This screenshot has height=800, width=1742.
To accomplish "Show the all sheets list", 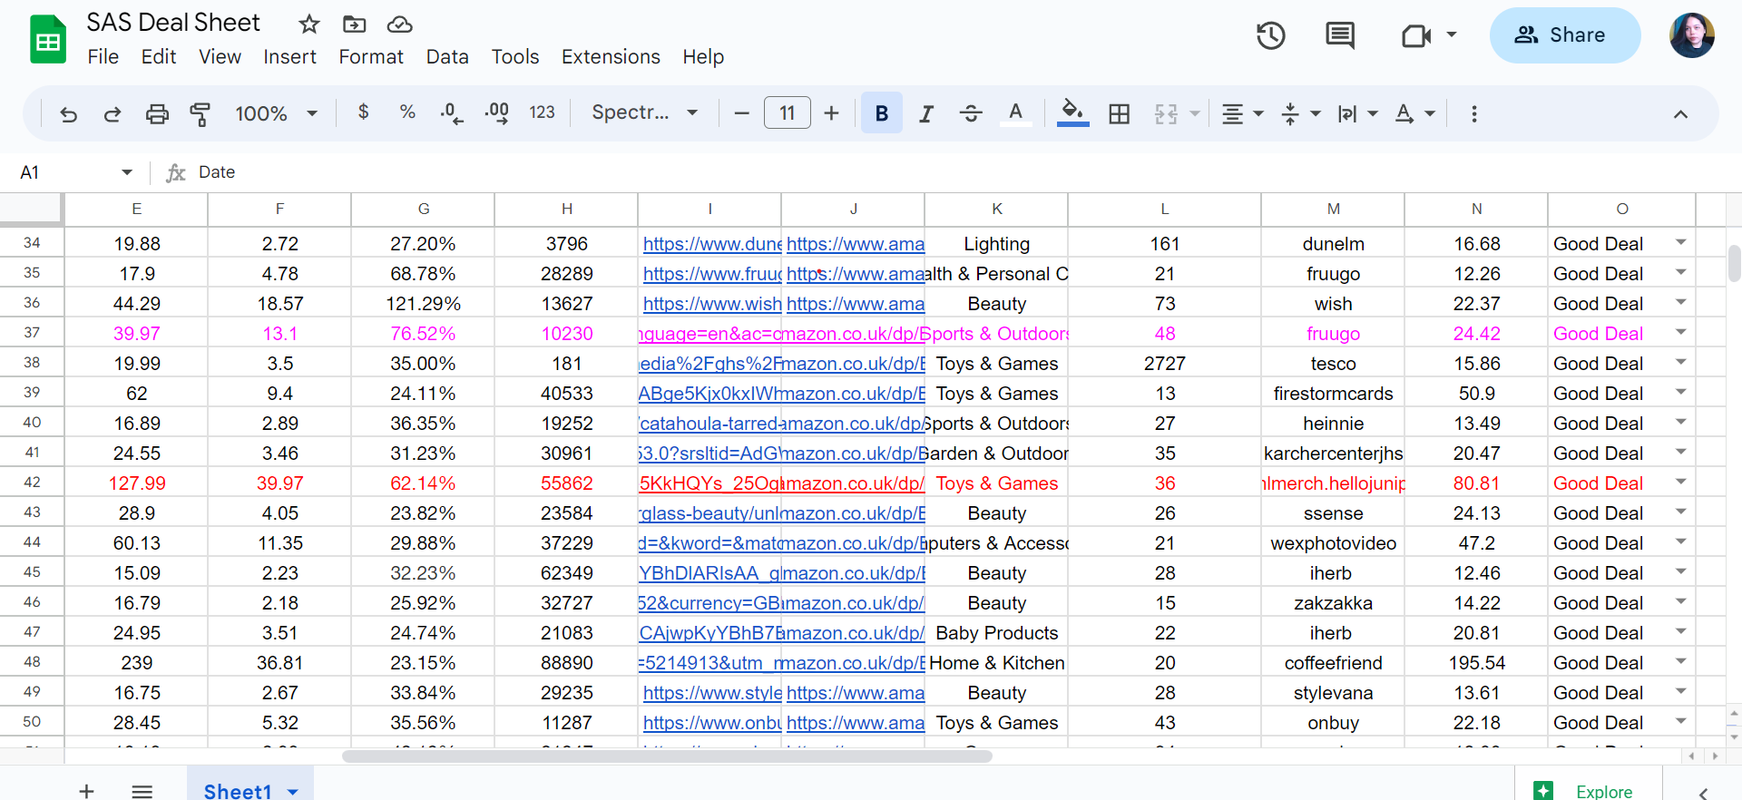I will (x=142, y=791).
